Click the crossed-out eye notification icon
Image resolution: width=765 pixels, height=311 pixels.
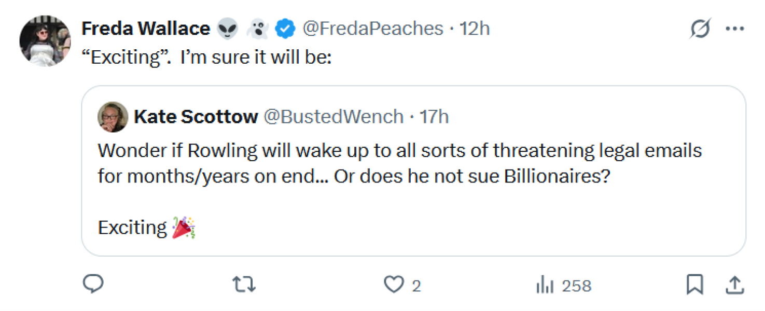pyautogui.click(x=699, y=29)
